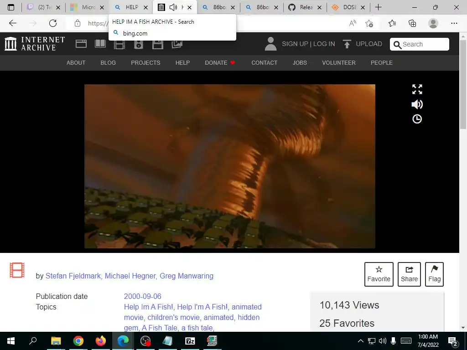Open the Audio speaker nav icon

[139, 45]
